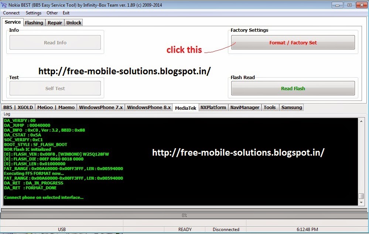Click log line 'Connect phone on selected interface...'

pos(44,197)
